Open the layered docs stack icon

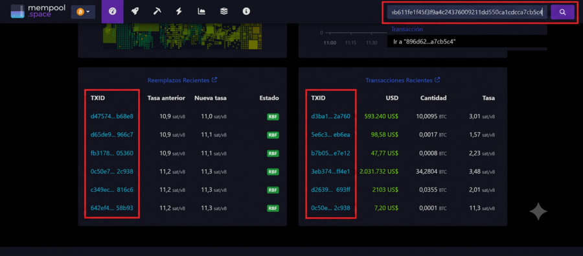(x=223, y=12)
